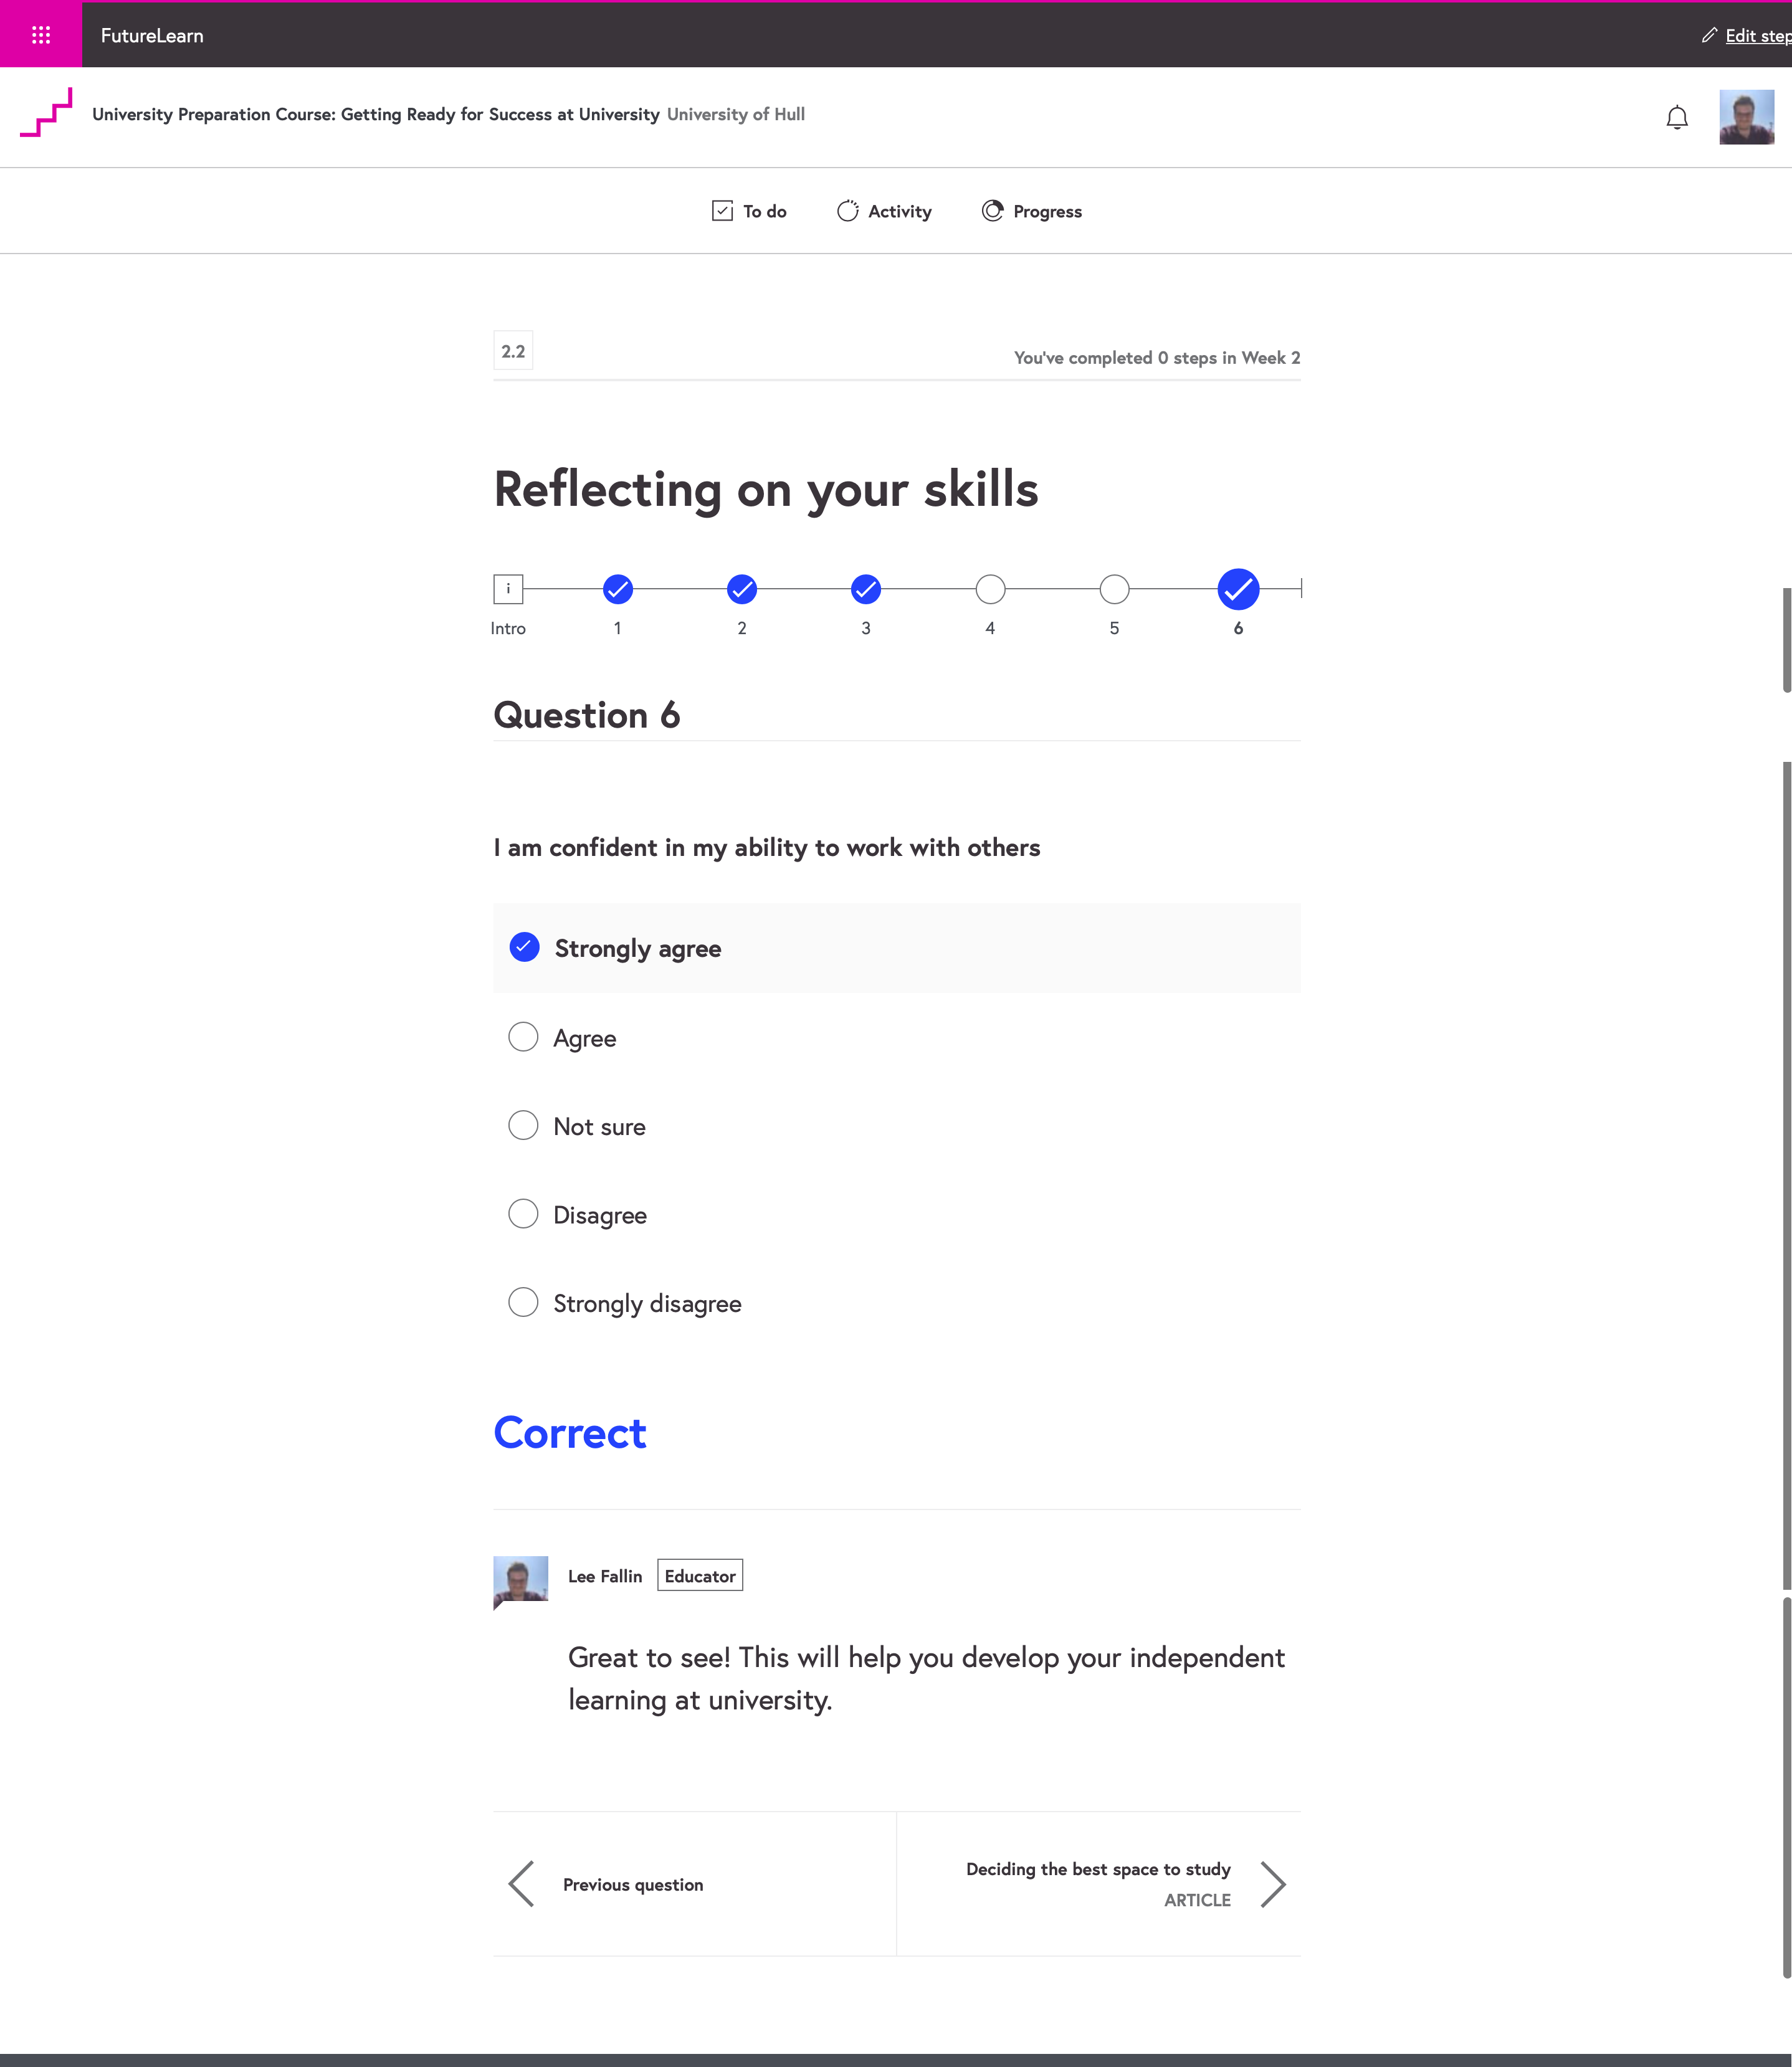Click the pink FutureLearn steps logo
The image size is (1792, 2067).
click(x=46, y=113)
